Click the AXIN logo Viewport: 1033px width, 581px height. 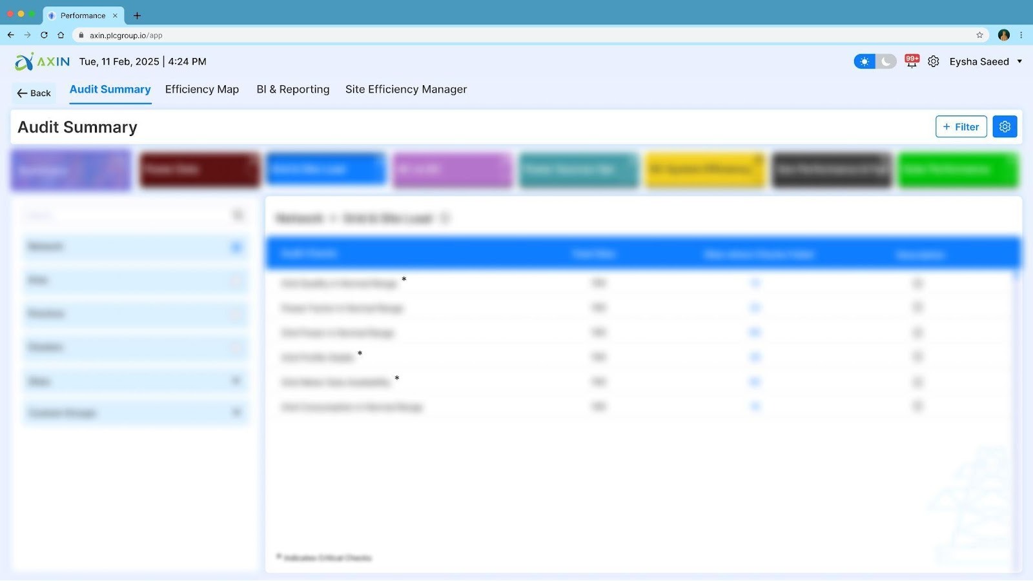tap(43, 62)
